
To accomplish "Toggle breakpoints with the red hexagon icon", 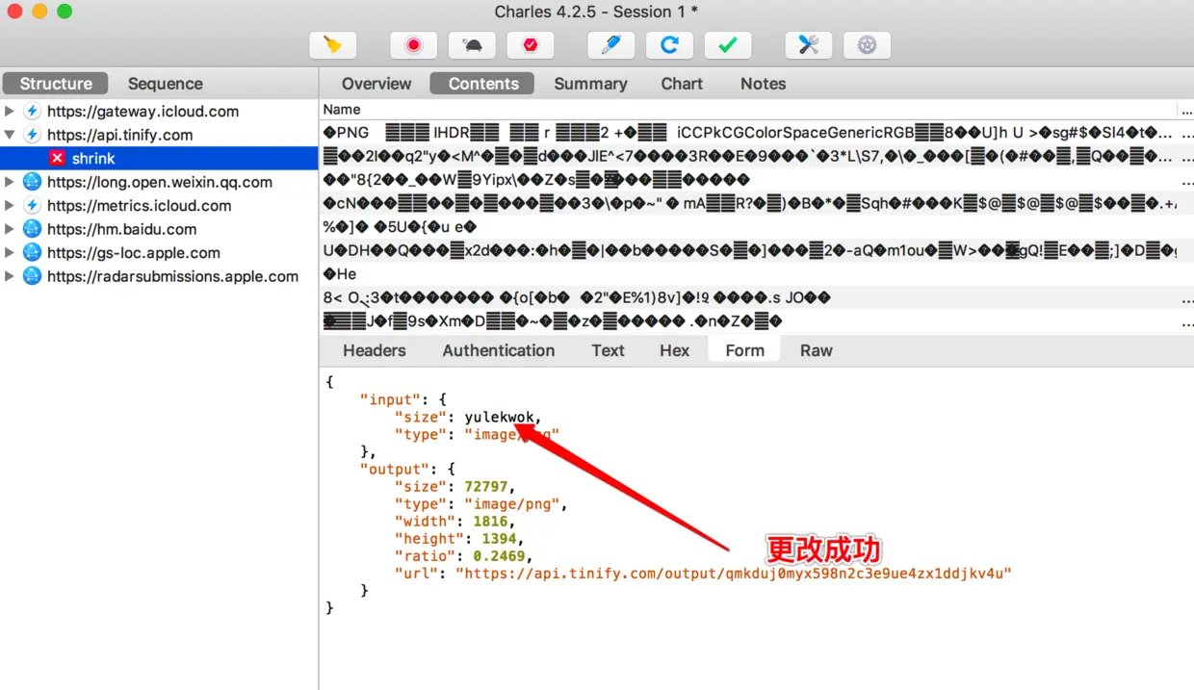I will pyautogui.click(x=531, y=45).
